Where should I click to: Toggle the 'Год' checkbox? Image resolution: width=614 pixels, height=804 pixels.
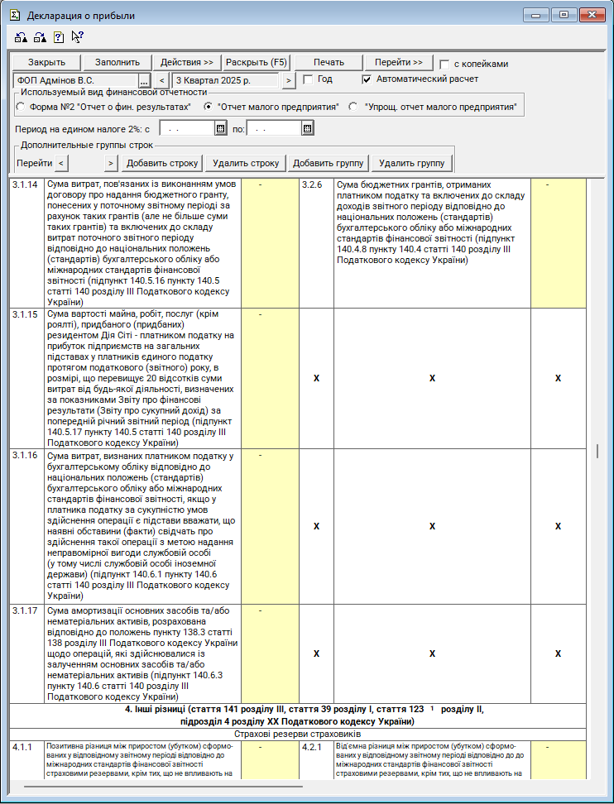(x=308, y=79)
